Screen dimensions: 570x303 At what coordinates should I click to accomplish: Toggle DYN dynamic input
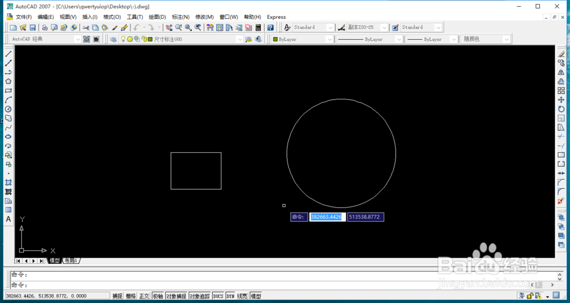pyautogui.click(x=230, y=296)
